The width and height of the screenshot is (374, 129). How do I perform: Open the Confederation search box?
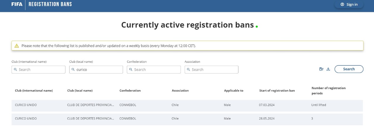point(154,70)
